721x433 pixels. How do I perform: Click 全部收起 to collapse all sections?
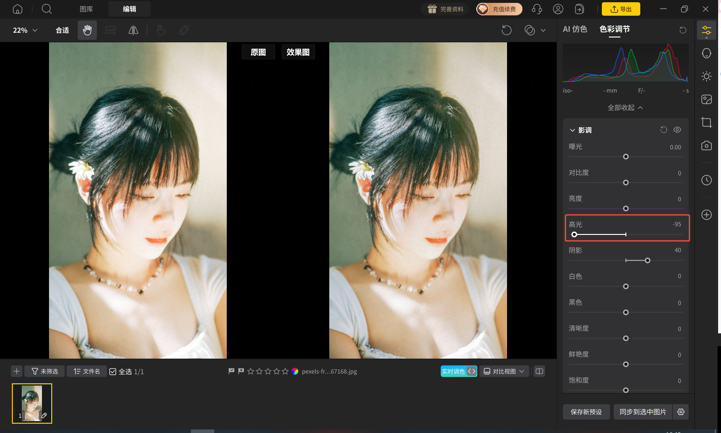(x=625, y=107)
